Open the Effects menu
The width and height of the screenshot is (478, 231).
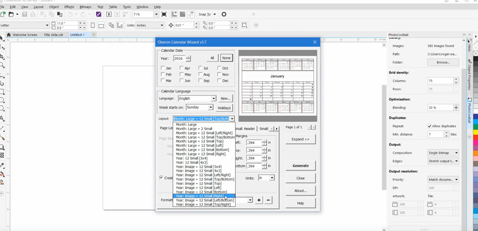click(x=69, y=7)
